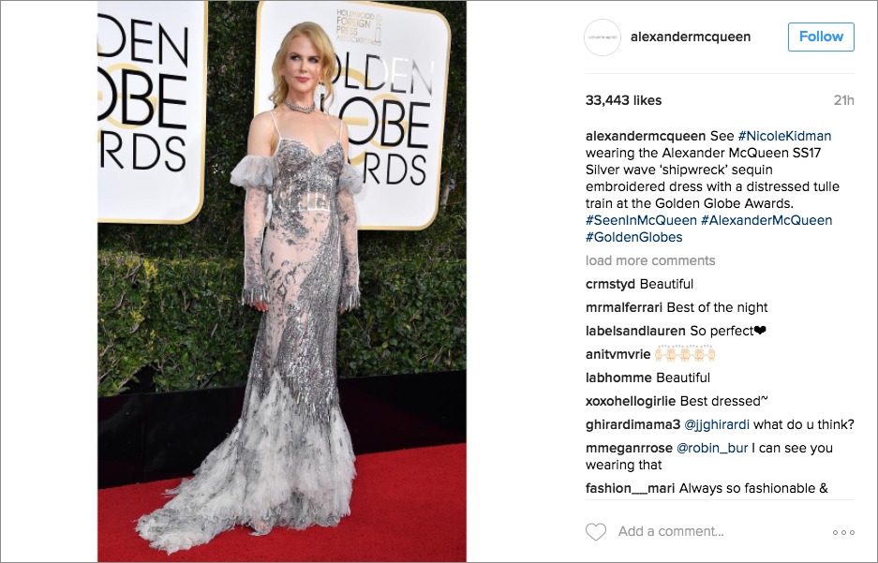878x563 pixels.
Task: Open the 21h post timestamp
Action: 844,101
